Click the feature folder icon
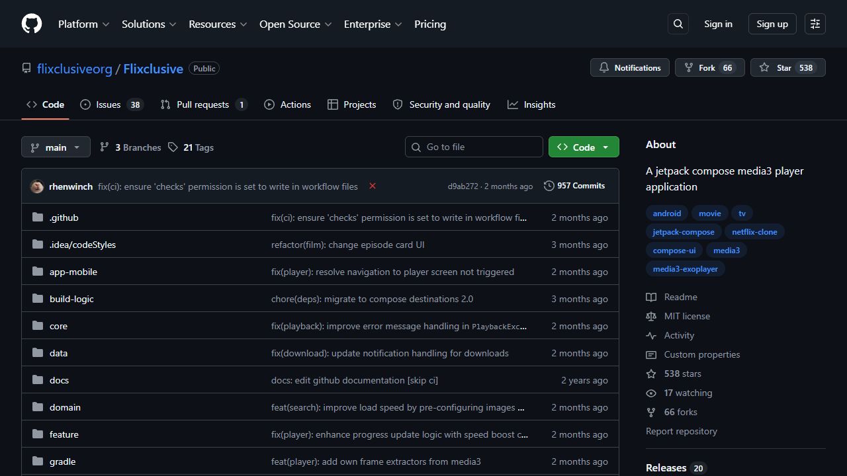 tap(38, 434)
